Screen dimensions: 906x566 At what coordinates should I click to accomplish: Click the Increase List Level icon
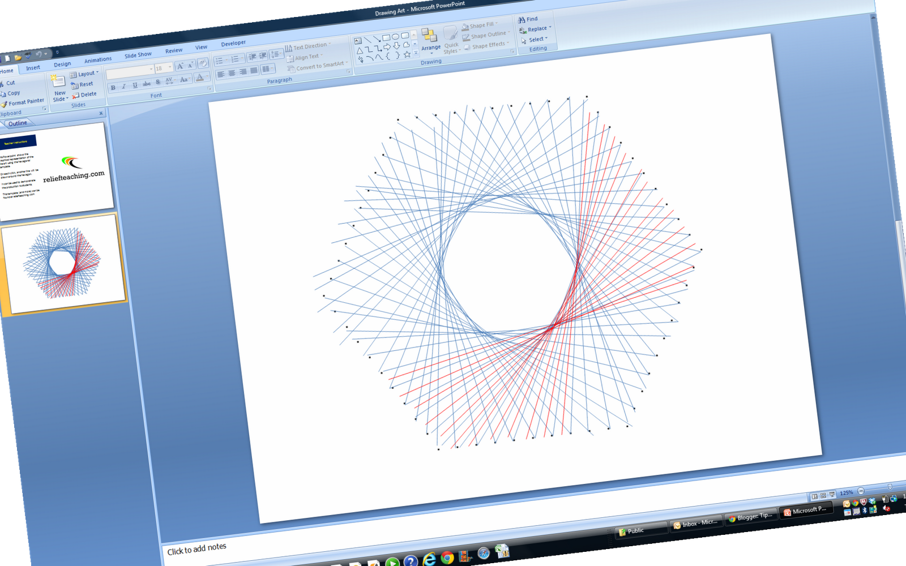click(263, 55)
